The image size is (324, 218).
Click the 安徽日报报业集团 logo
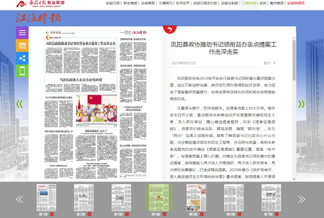click(x=40, y=4)
